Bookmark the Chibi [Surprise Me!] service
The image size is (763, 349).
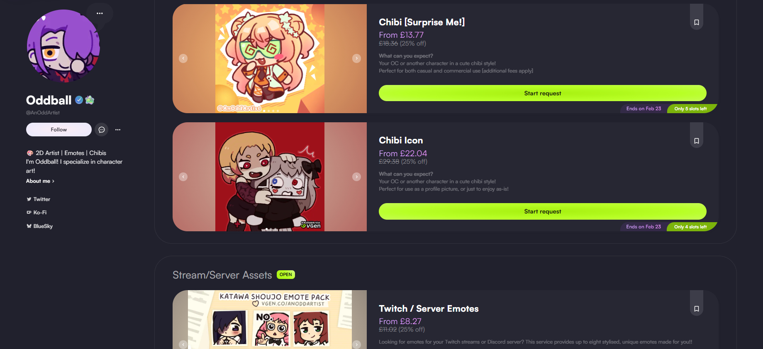coord(697,22)
